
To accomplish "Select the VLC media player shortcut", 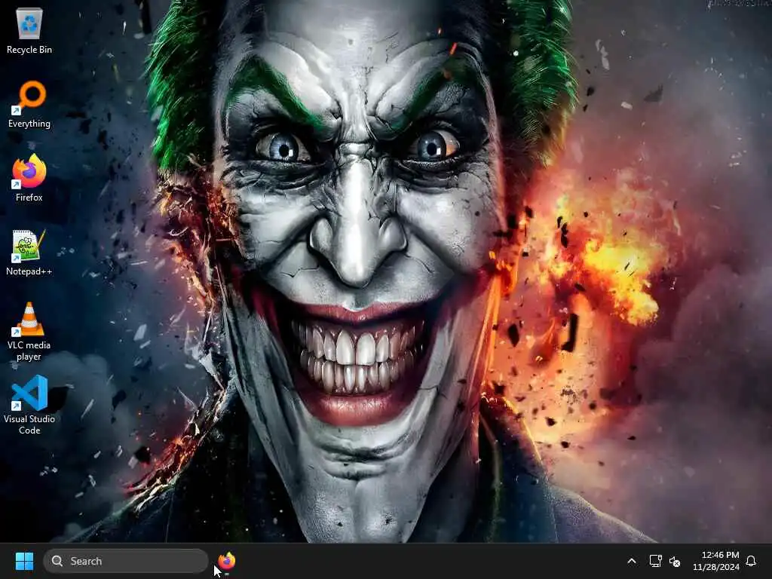I will click(29, 331).
